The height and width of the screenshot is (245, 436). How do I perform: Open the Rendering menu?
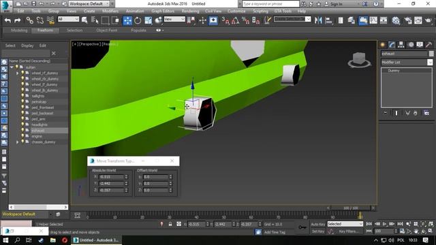(x=190, y=11)
